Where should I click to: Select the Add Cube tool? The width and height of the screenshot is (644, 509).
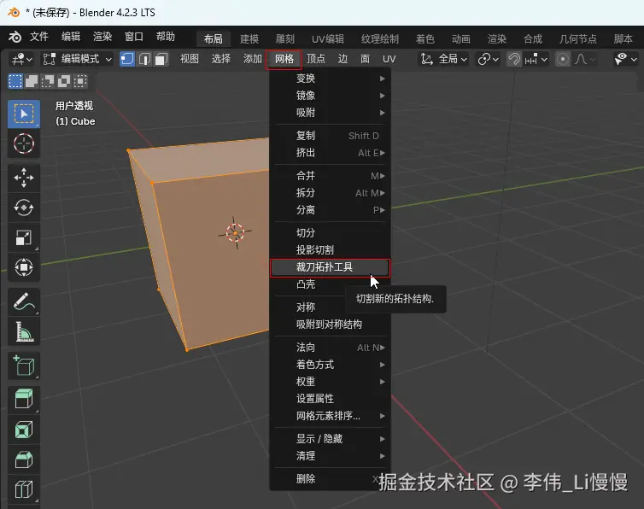24,366
